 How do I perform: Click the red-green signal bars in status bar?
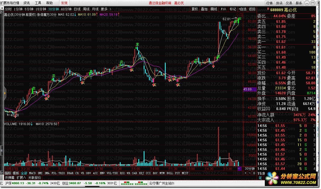[134, 183]
